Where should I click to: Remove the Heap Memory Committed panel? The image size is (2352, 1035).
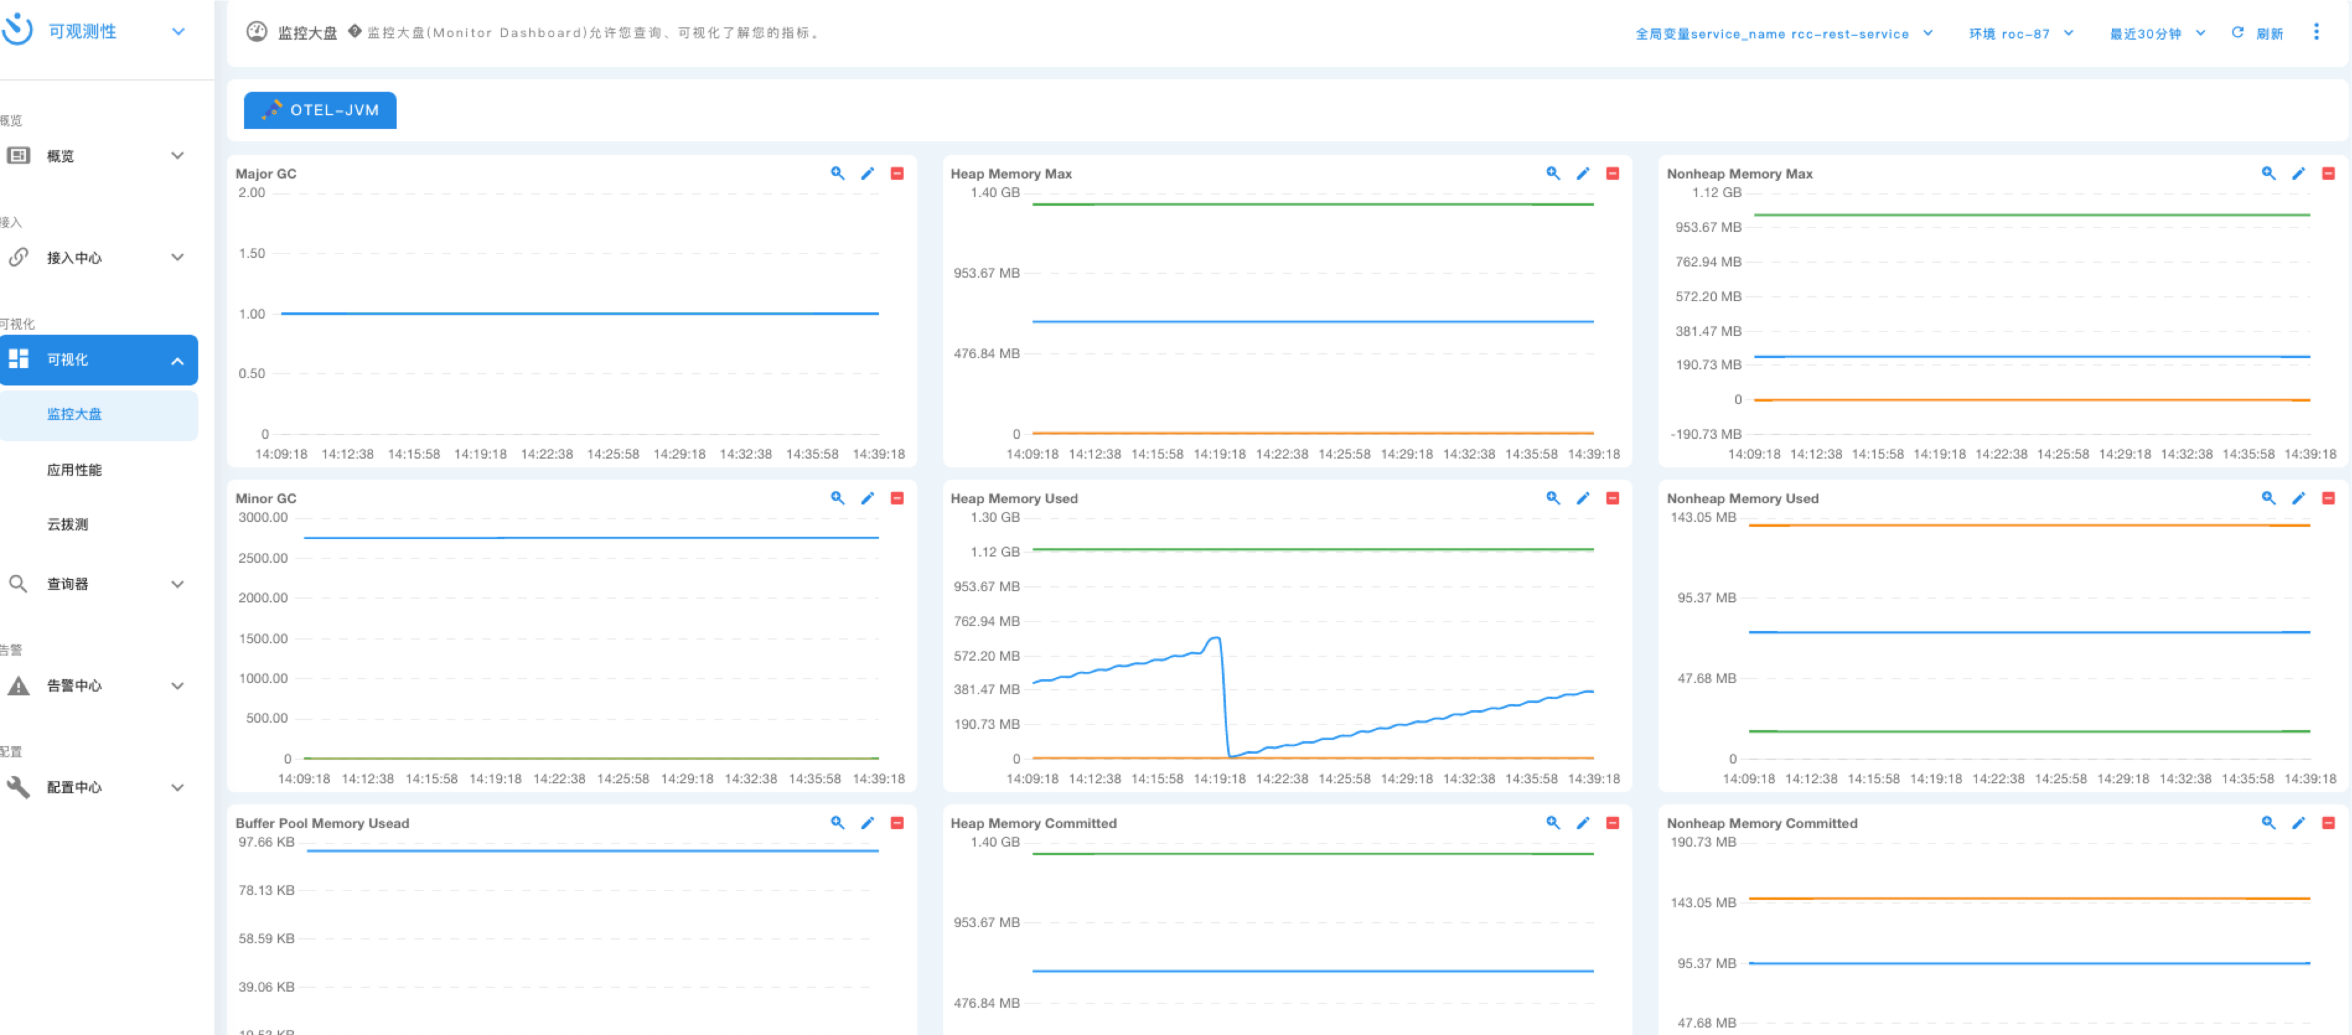pyautogui.click(x=1613, y=823)
